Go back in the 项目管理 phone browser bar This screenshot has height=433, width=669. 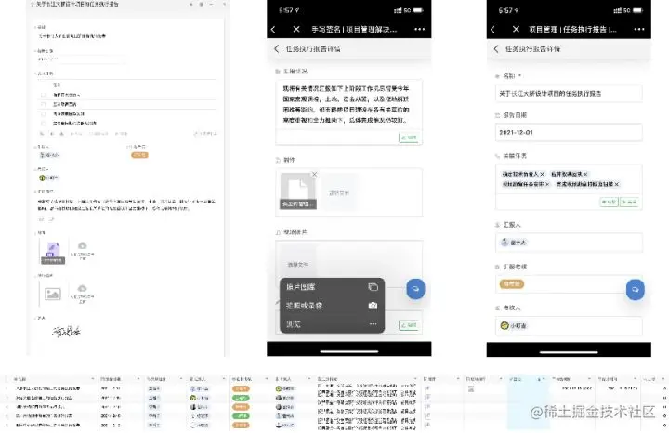coord(493,29)
